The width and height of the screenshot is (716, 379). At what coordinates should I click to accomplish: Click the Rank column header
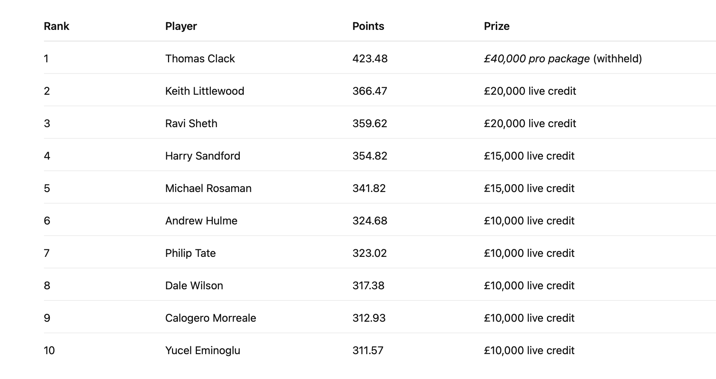click(x=56, y=26)
